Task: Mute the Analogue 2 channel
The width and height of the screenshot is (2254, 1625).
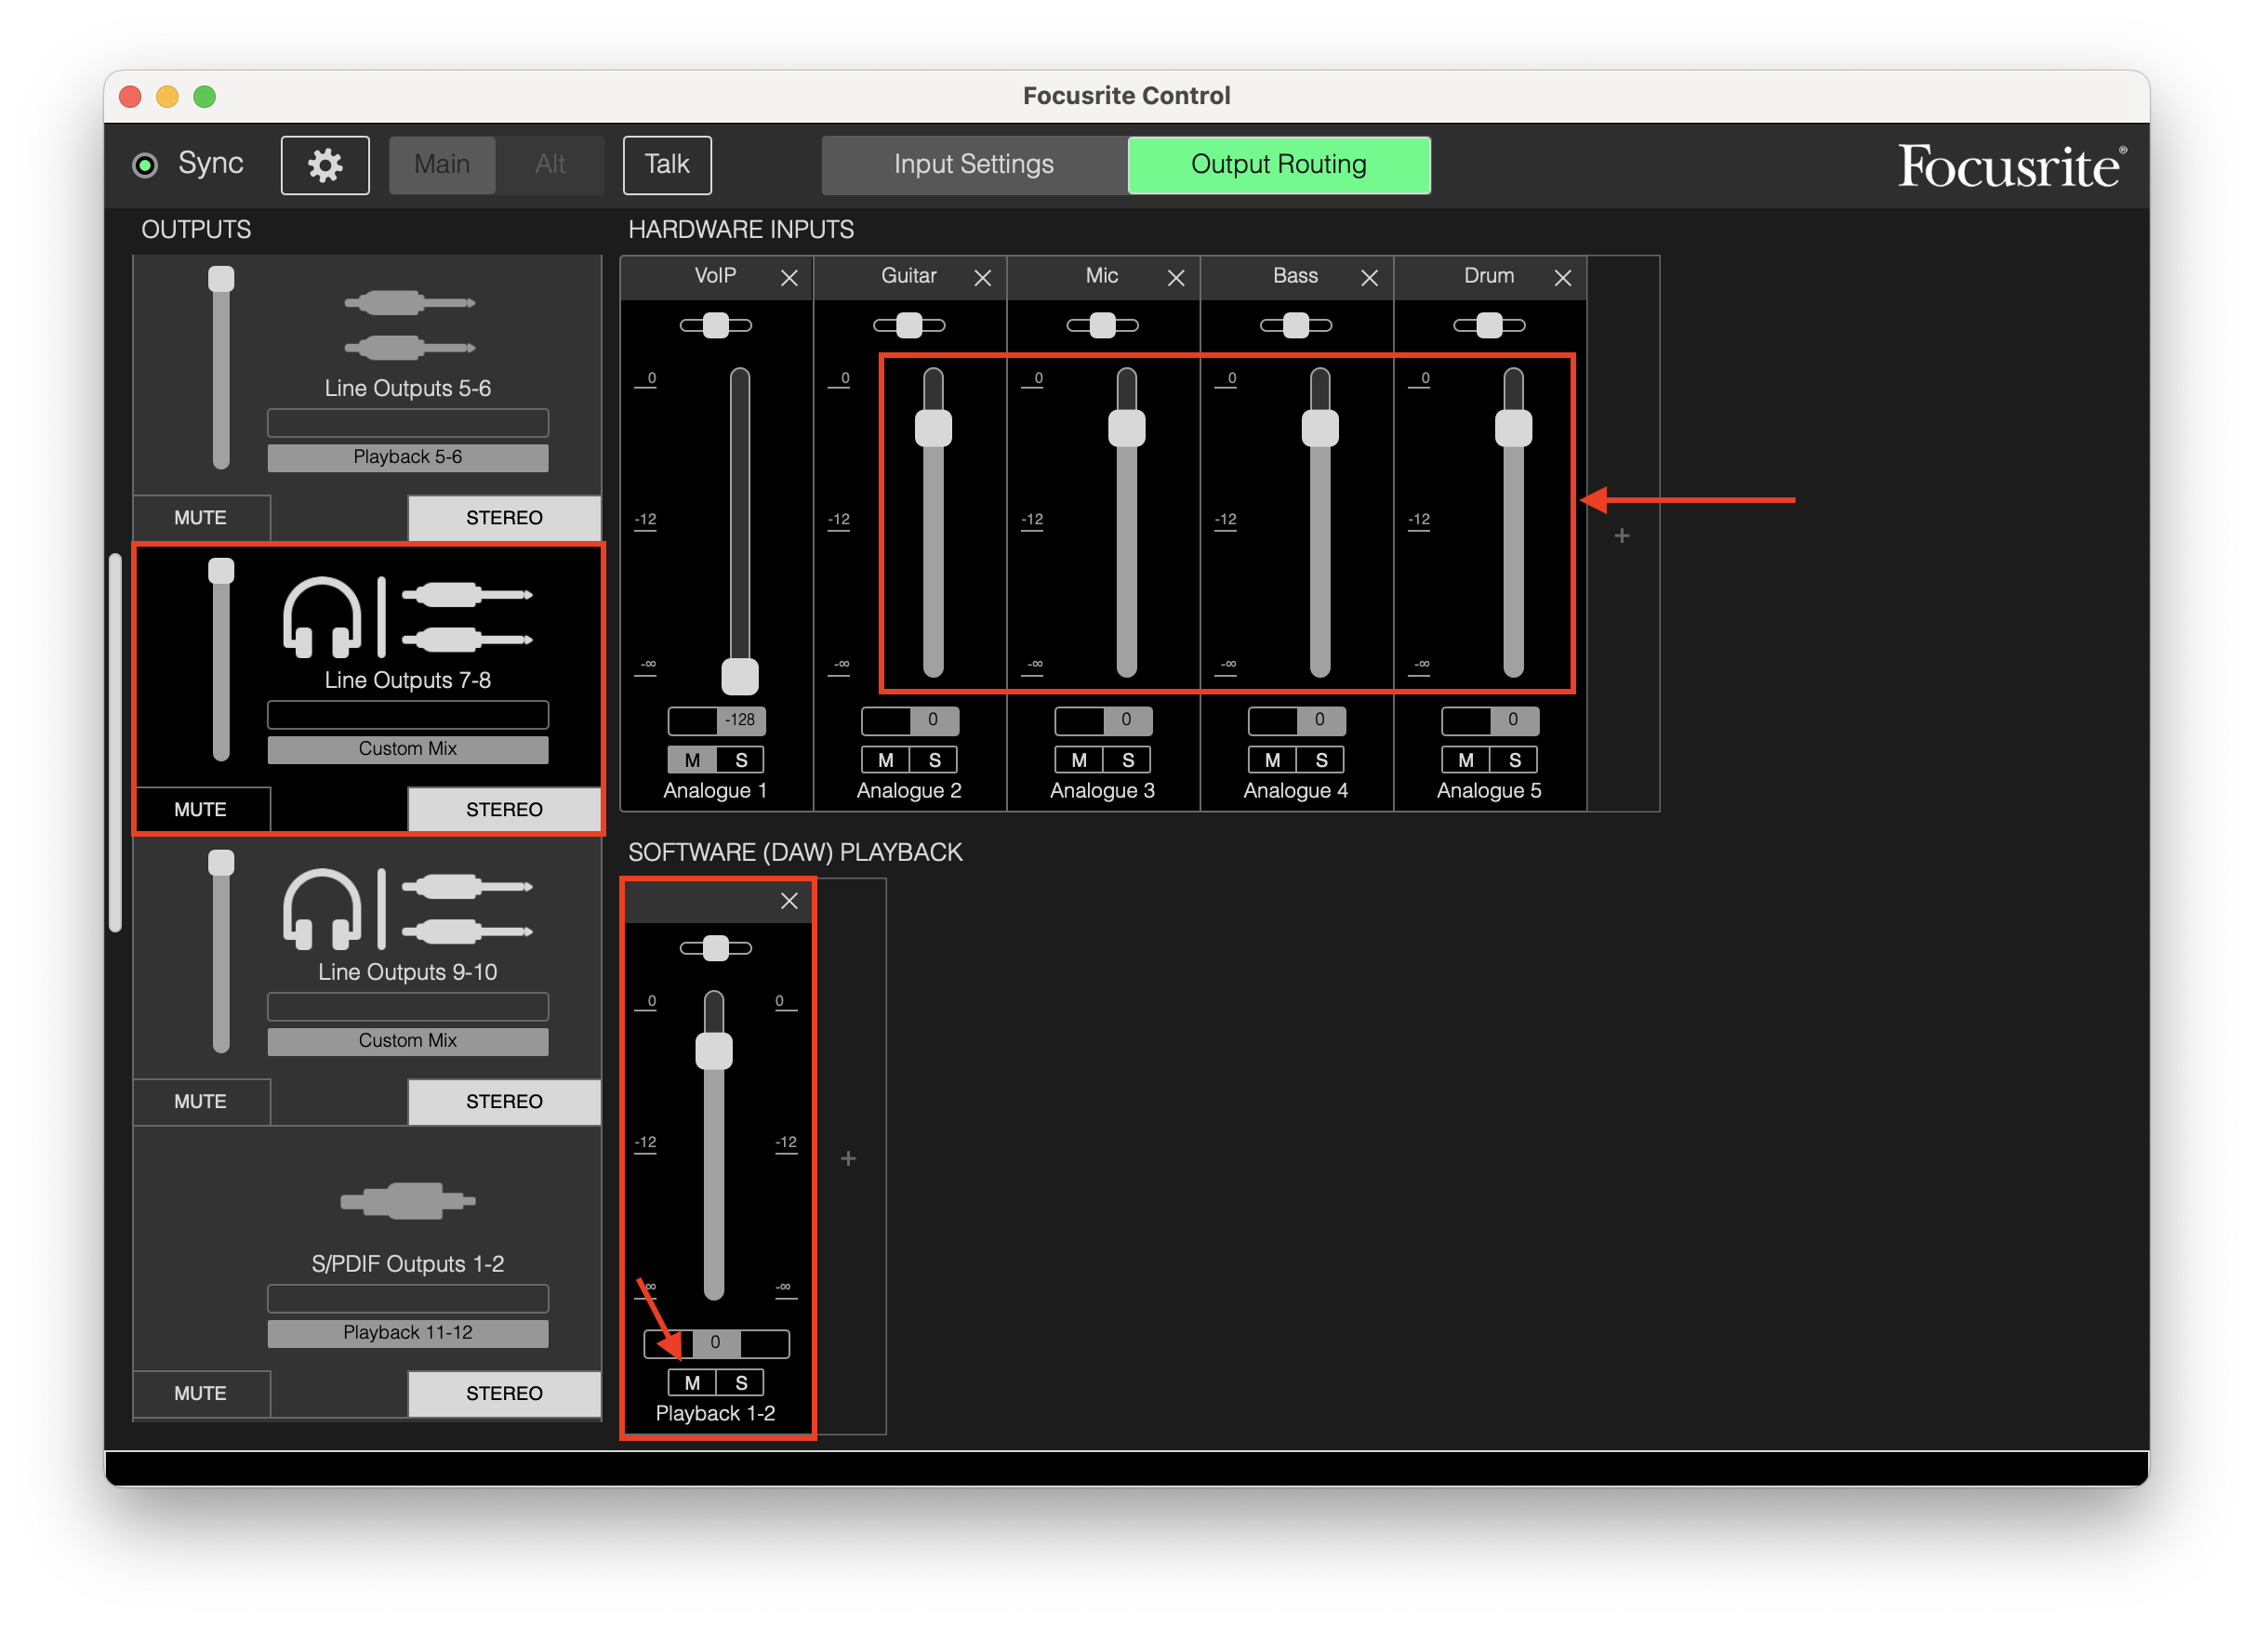Action: 885,760
